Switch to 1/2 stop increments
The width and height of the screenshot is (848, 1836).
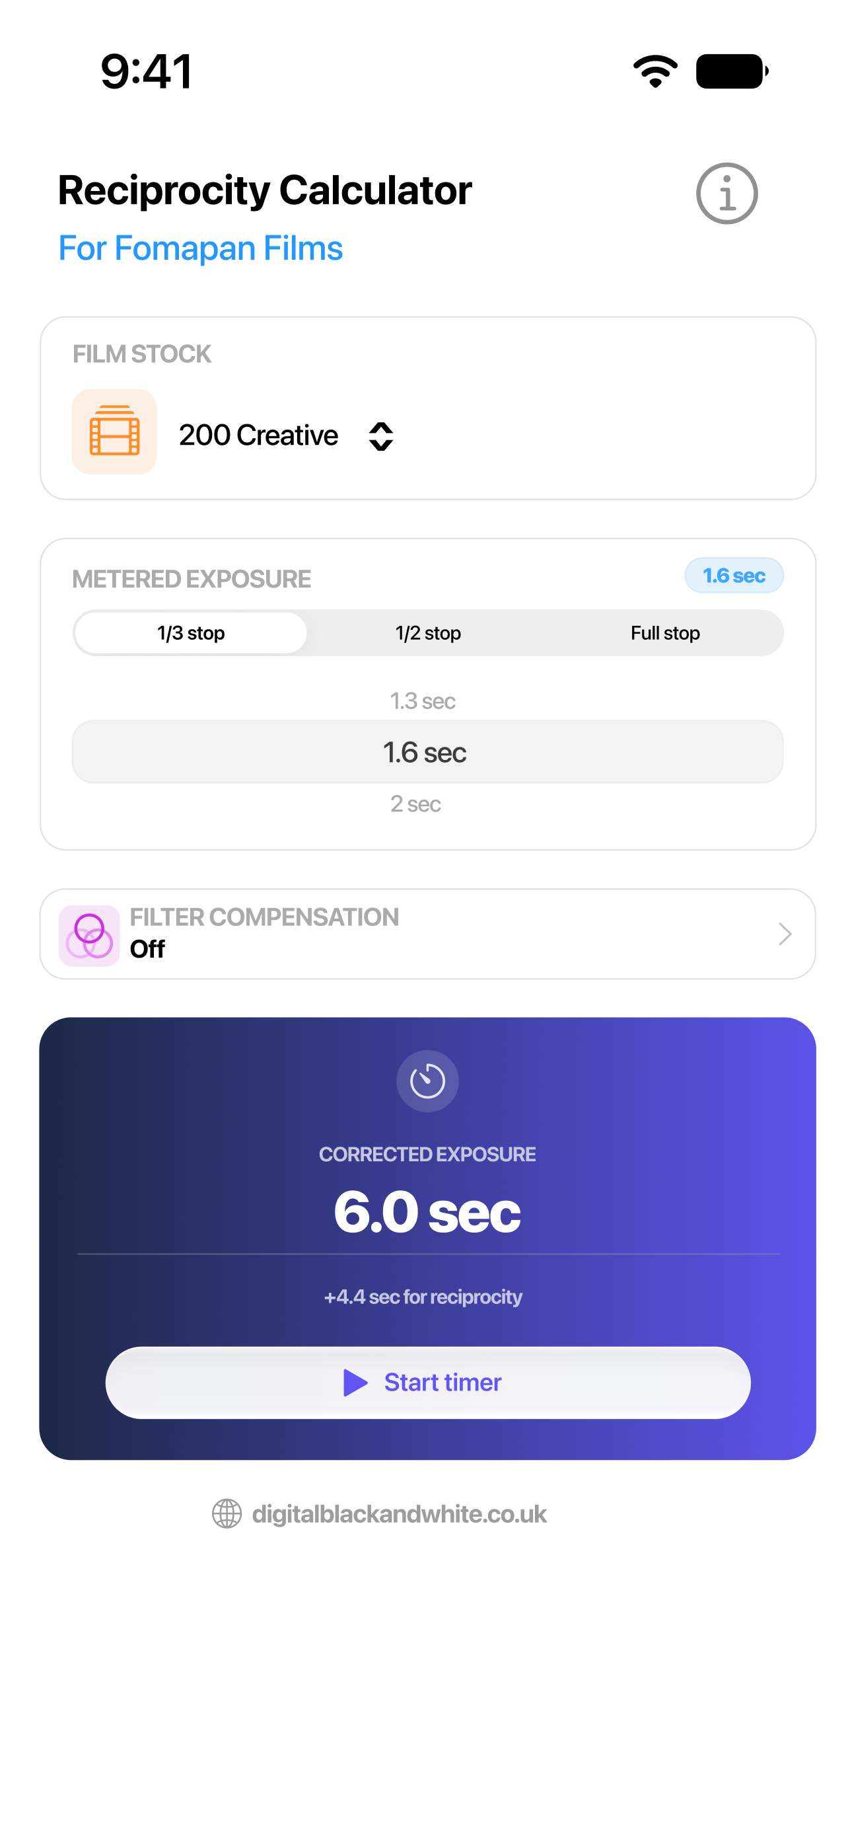coord(428,633)
